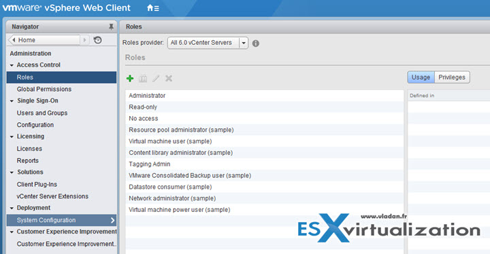Select Resource pool administrator (sample) role

click(x=264, y=130)
